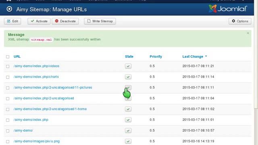This screenshot has height=145, width=258.
Task: Sort the table by the Priority column
Action: pyautogui.click(x=156, y=56)
